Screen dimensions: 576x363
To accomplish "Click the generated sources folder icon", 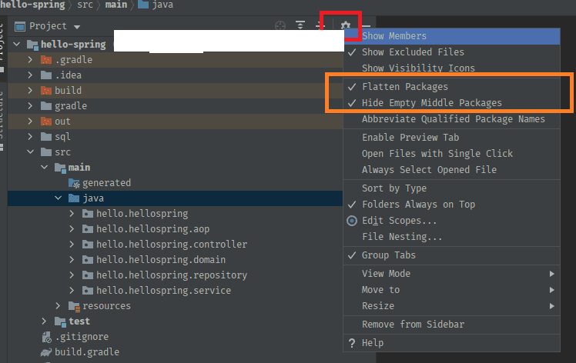I will pyautogui.click(x=74, y=183).
